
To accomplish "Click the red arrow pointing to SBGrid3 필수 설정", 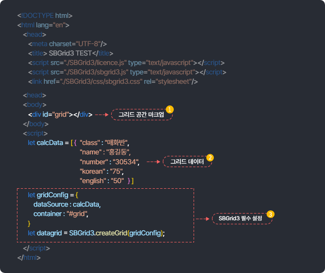I will click(202, 219).
